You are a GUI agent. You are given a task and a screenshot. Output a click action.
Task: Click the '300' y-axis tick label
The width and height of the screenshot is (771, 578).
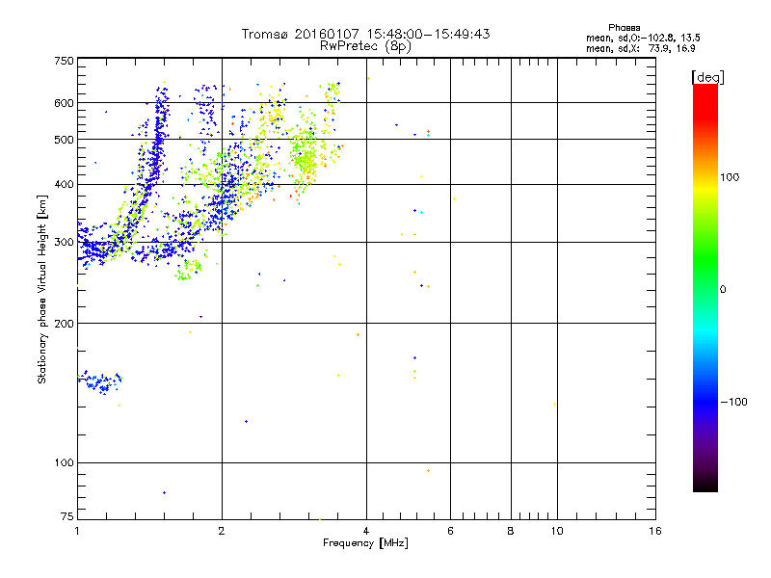coord(64,242)
